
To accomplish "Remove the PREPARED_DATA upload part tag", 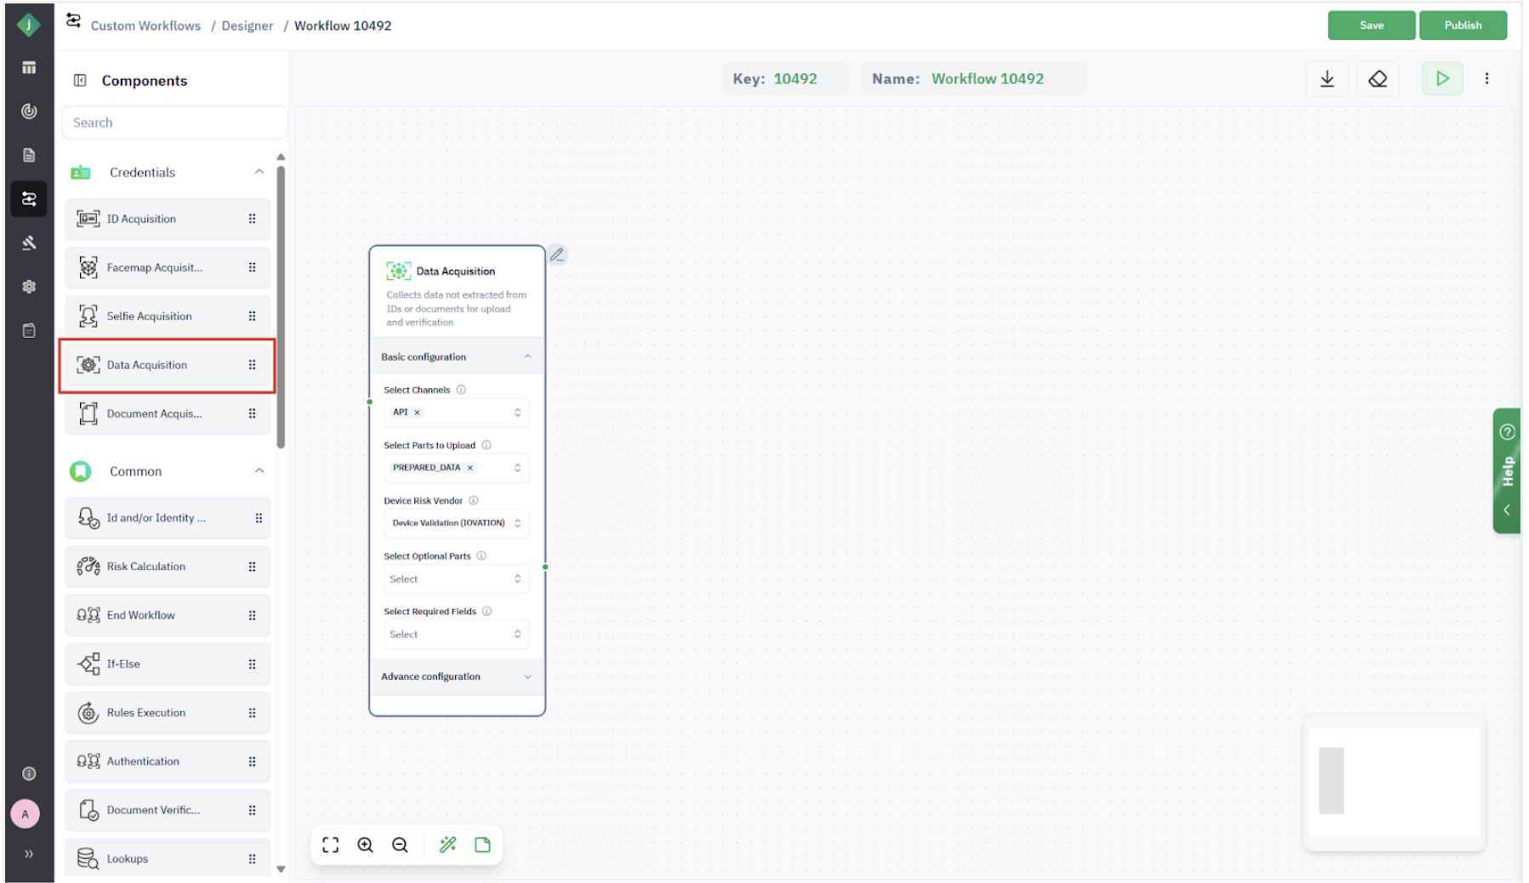I will (x=469, y=467).
